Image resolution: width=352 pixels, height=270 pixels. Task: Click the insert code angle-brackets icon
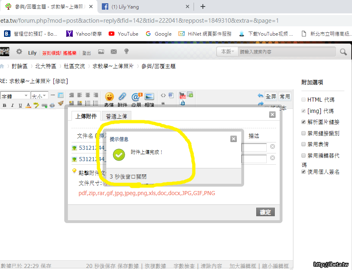pos(163,96)
